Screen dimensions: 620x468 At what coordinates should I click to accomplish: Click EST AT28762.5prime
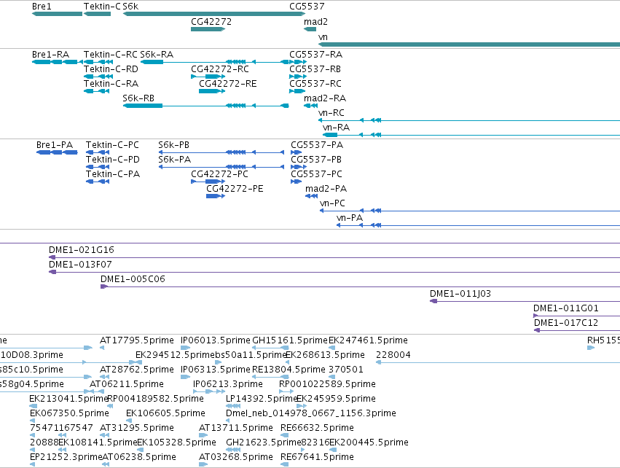137,370
